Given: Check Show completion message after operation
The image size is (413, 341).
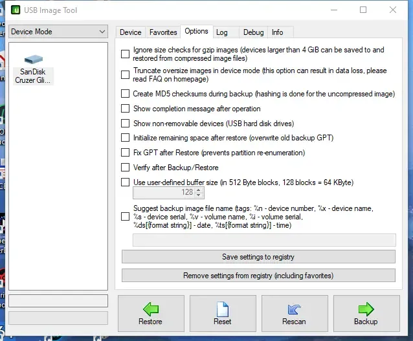Looking at the screenshot, I should click(125, 109).
